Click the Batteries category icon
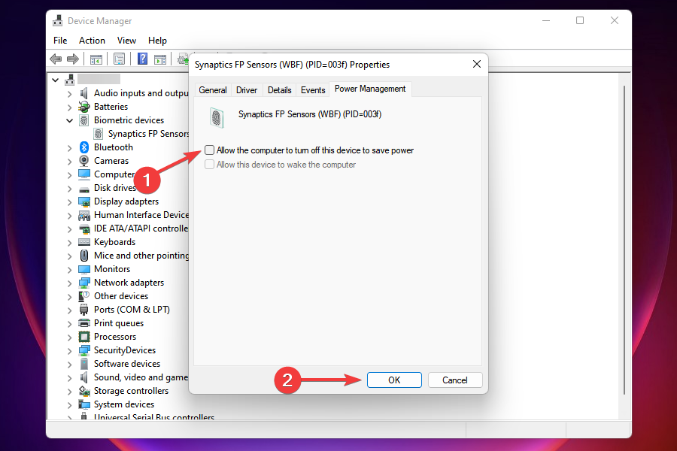Image resolution: width=677 pixels, height=451 pixels. pyautogui.click(x=83, y=107)
